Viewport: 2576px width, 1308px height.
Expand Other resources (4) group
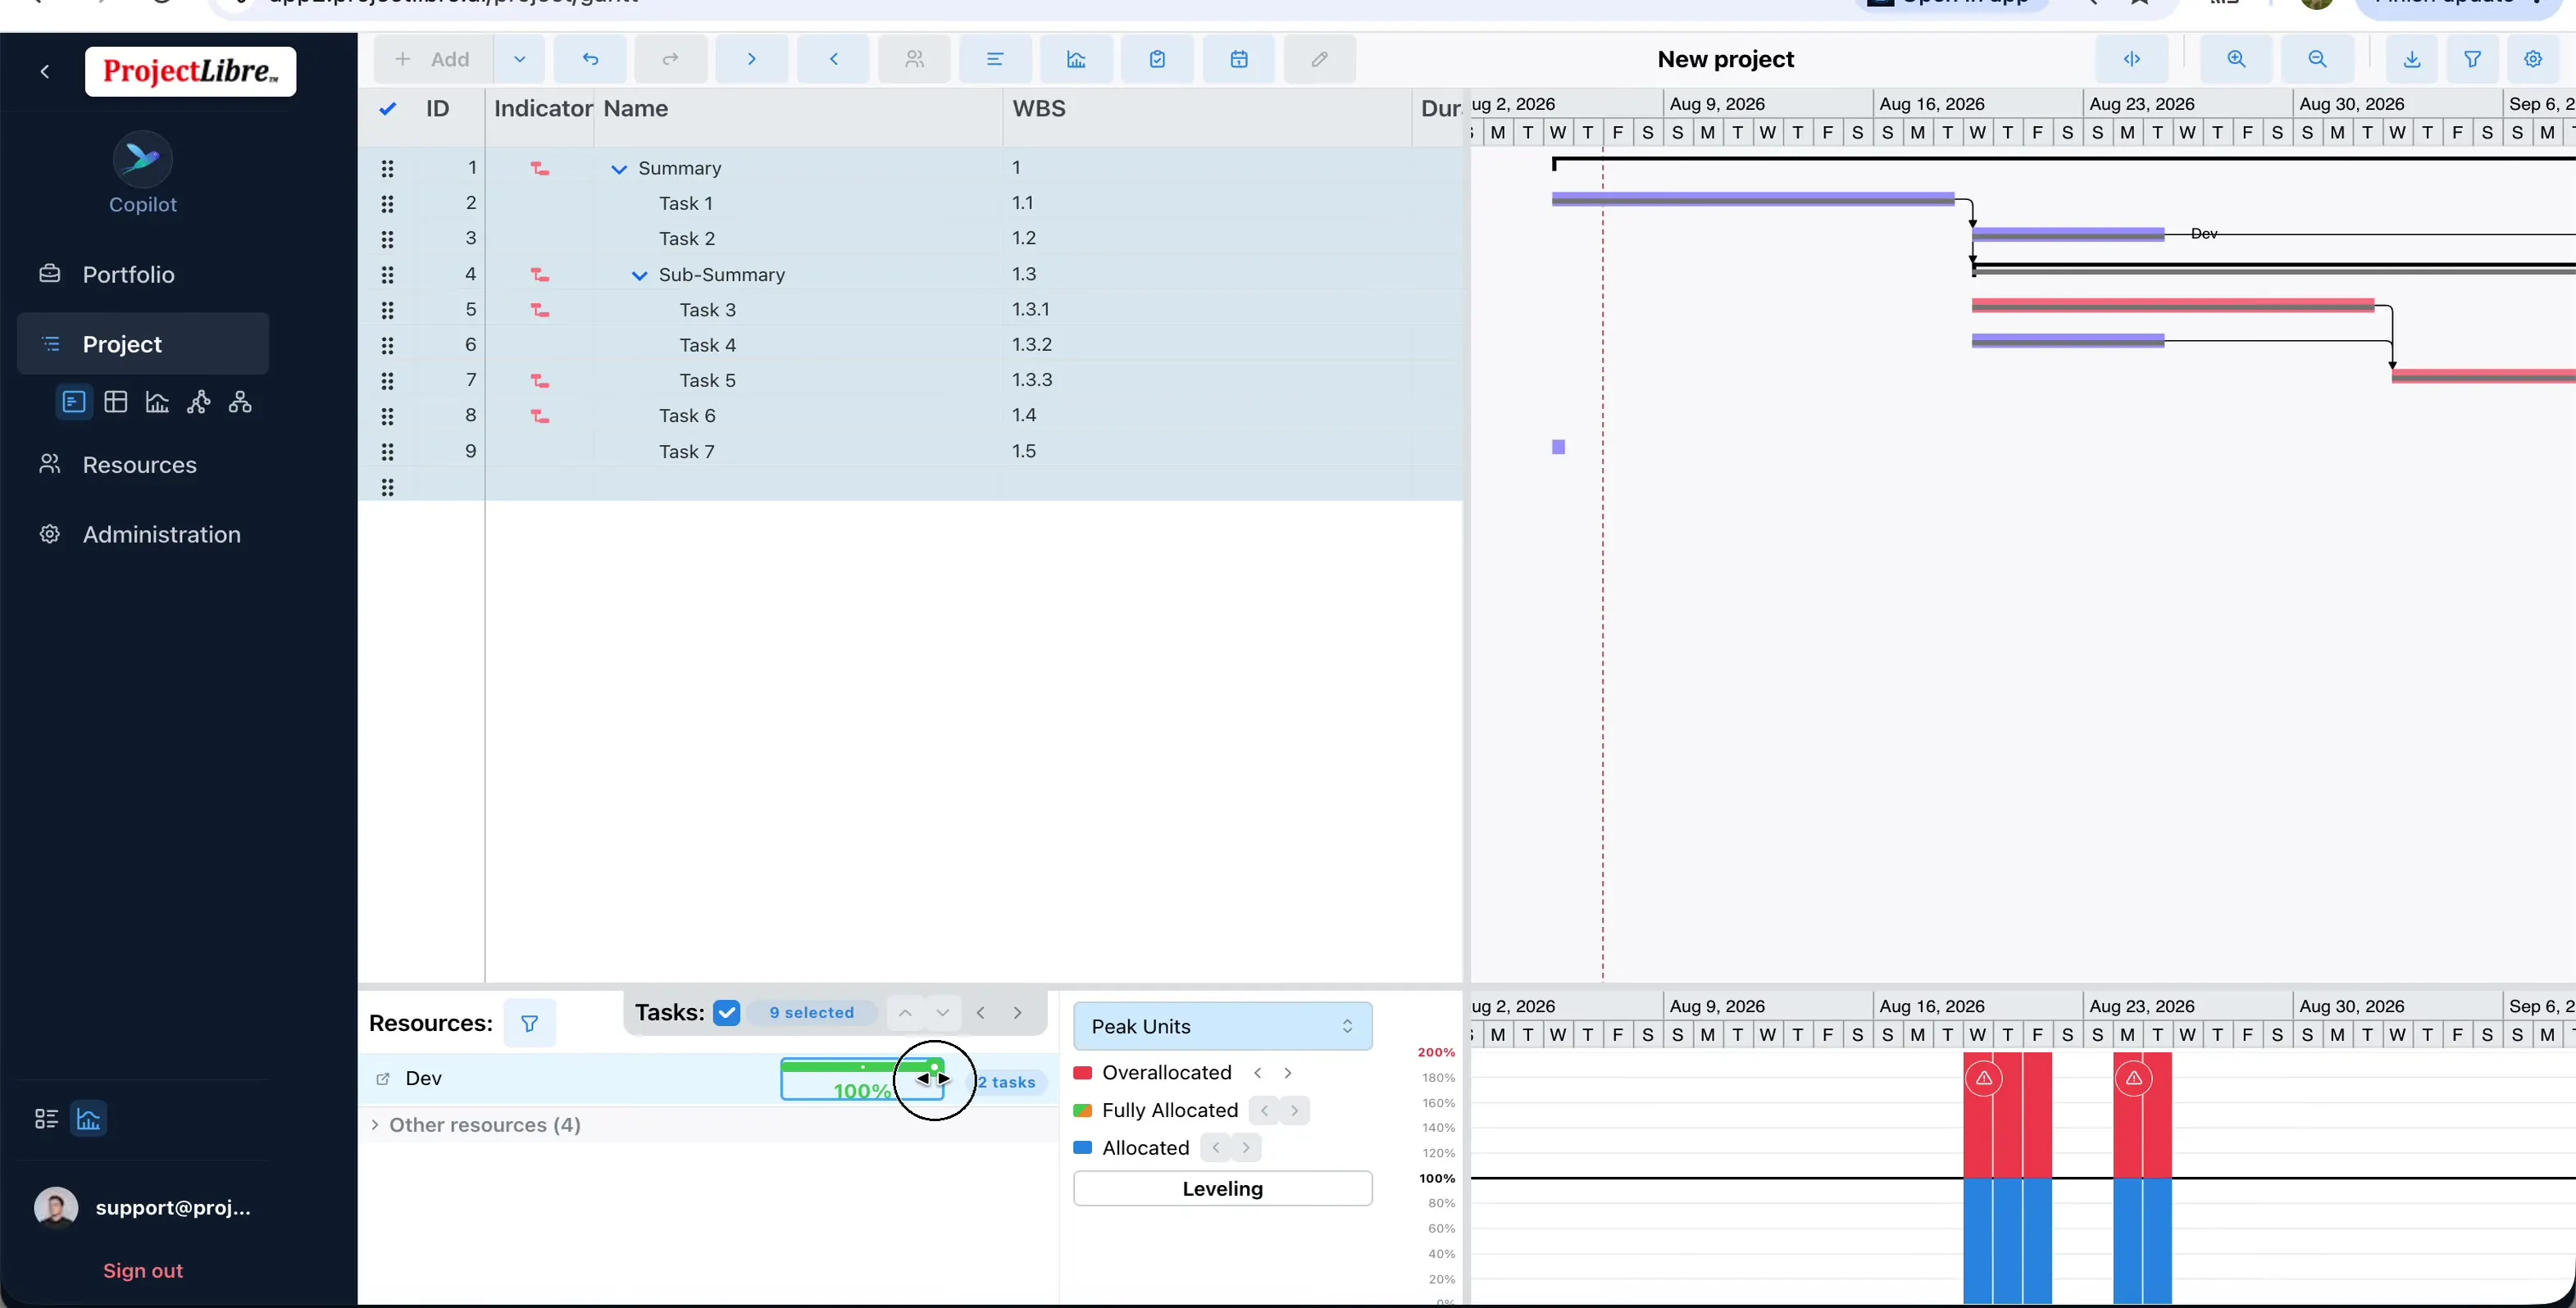pyautogui.click(x=375, y=1125)
